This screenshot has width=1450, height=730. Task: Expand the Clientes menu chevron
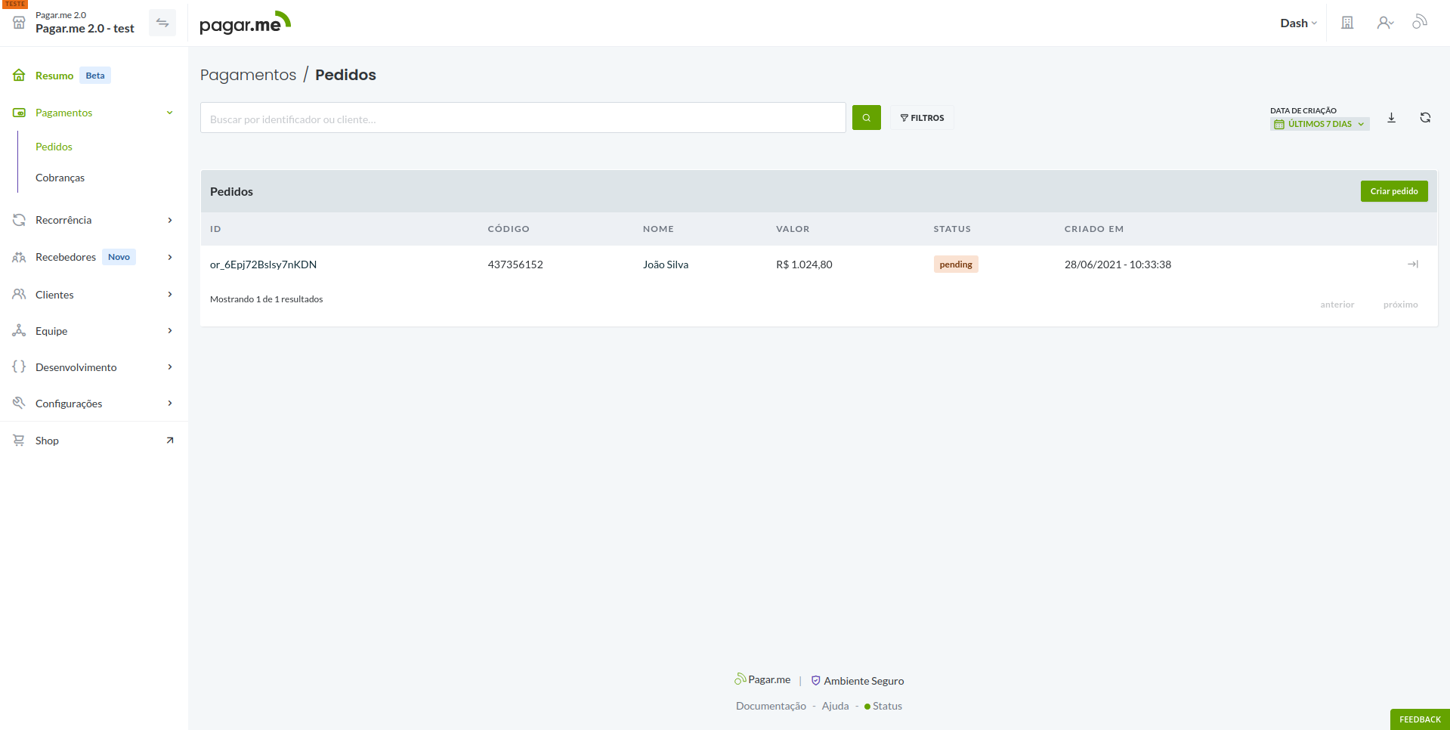pos(170,295)
